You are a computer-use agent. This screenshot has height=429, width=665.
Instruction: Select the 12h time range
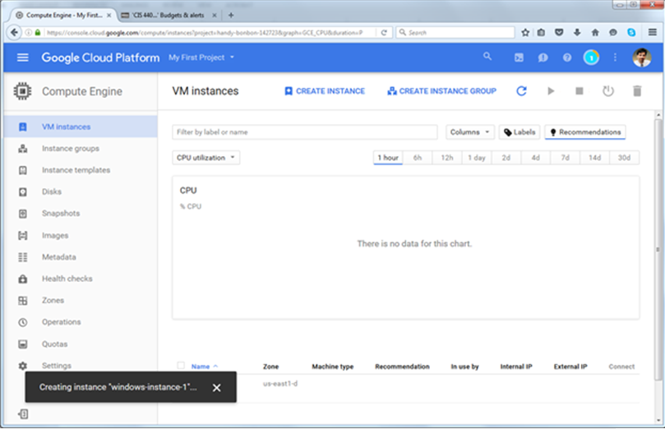pos(447,158)
